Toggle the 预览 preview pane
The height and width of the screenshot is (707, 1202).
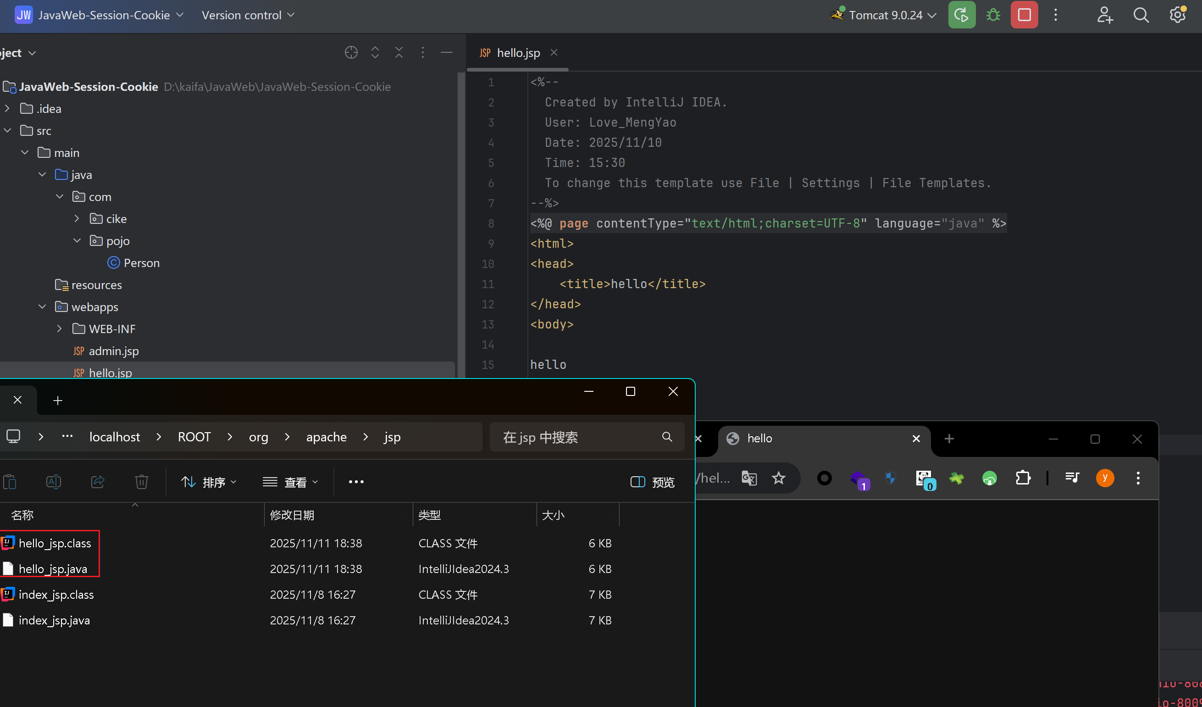pos(652,482)
